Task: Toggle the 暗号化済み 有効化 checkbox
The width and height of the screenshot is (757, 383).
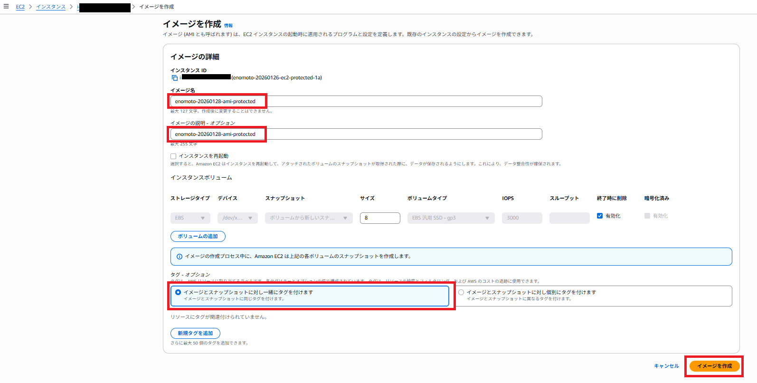Action: 647,216
